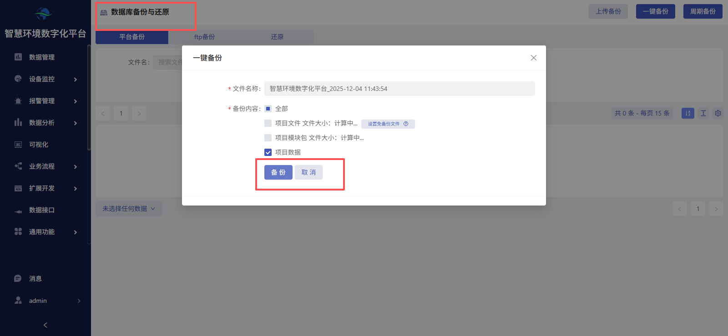This screenshot has height=336, width=728.
Task: Click the 报警管理 alarm icon
Action: pos(18,100)
